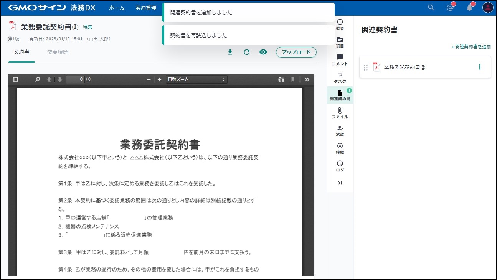Open the 契約管理 menu
This screenshot has height=280, width=497.
[x=146, y=8]
